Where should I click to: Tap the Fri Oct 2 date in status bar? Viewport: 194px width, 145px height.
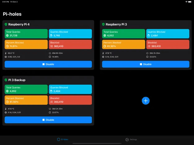click(14, 2)
